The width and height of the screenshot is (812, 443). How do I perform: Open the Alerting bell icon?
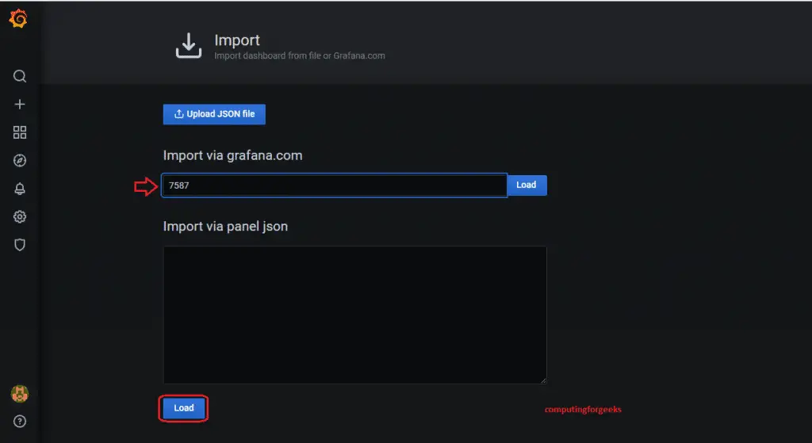pos(20,189)
